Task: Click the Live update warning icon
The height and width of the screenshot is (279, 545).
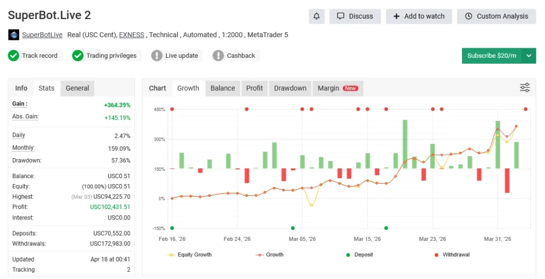Action: 157,56
